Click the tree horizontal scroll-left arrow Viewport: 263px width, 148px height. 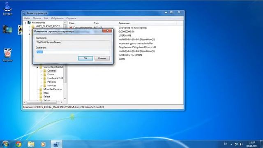(x=25, y=102)
